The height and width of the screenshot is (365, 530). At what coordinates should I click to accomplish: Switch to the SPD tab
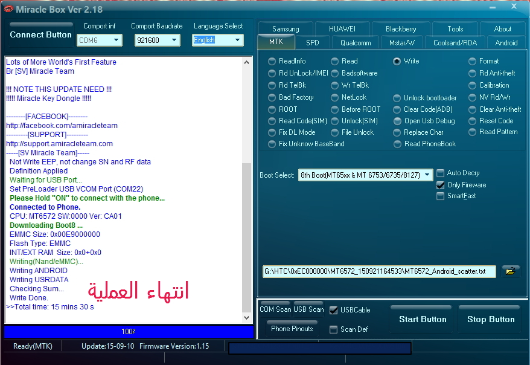coord(312,43)
